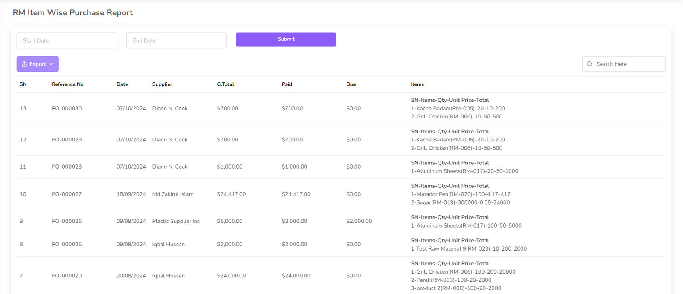Select reference number PO-000030
Image resolution: width=683 pixels, height=294 pixels.
[67, 108]
